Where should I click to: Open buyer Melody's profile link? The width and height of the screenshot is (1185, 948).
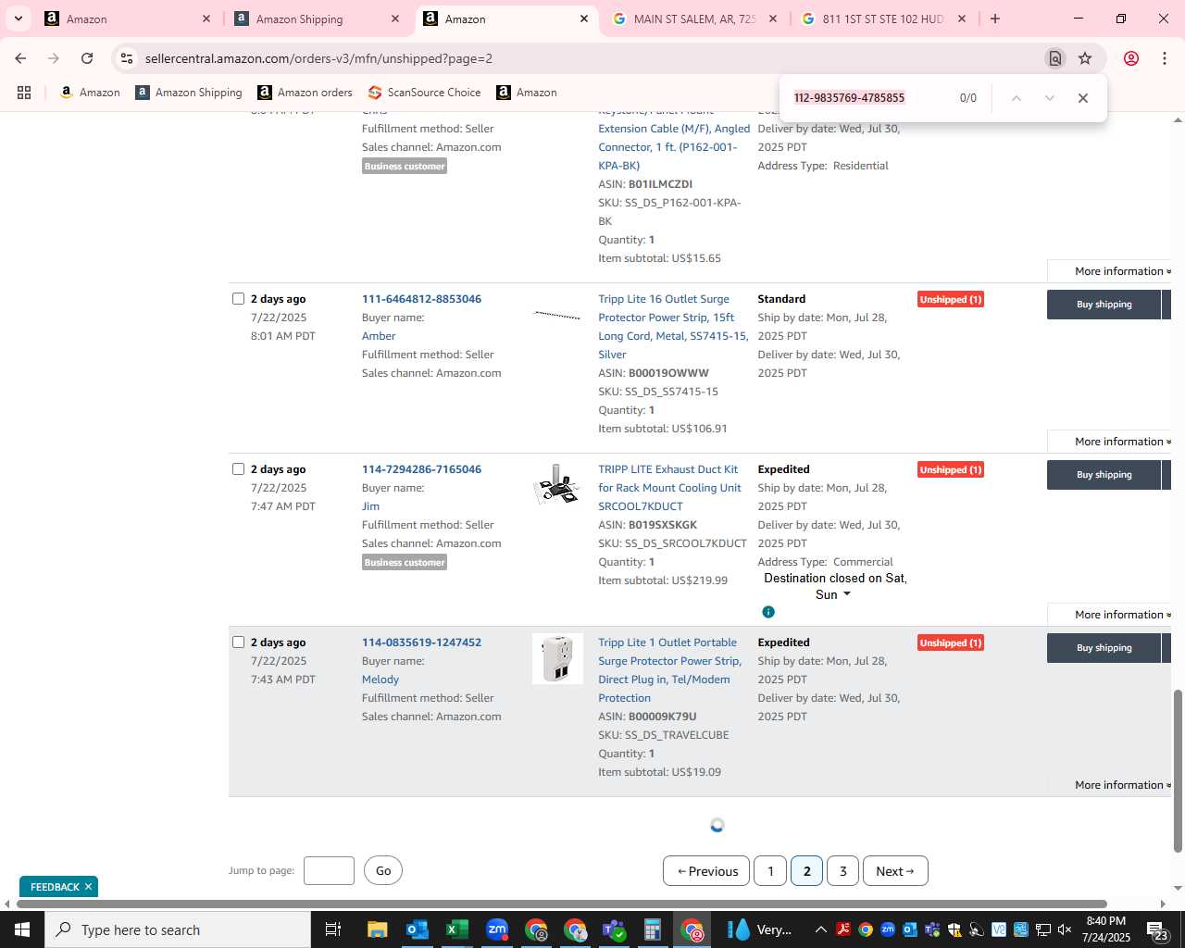pyautogui.click(x=380, y=680)
